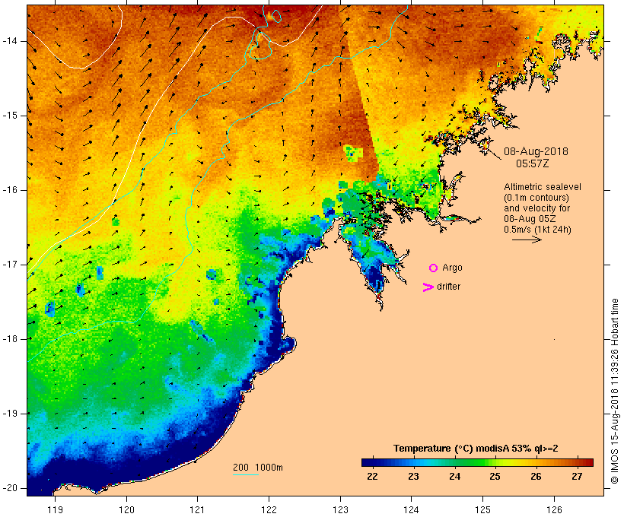Click the 'drifter' legend label

click(x=448, y=287)
